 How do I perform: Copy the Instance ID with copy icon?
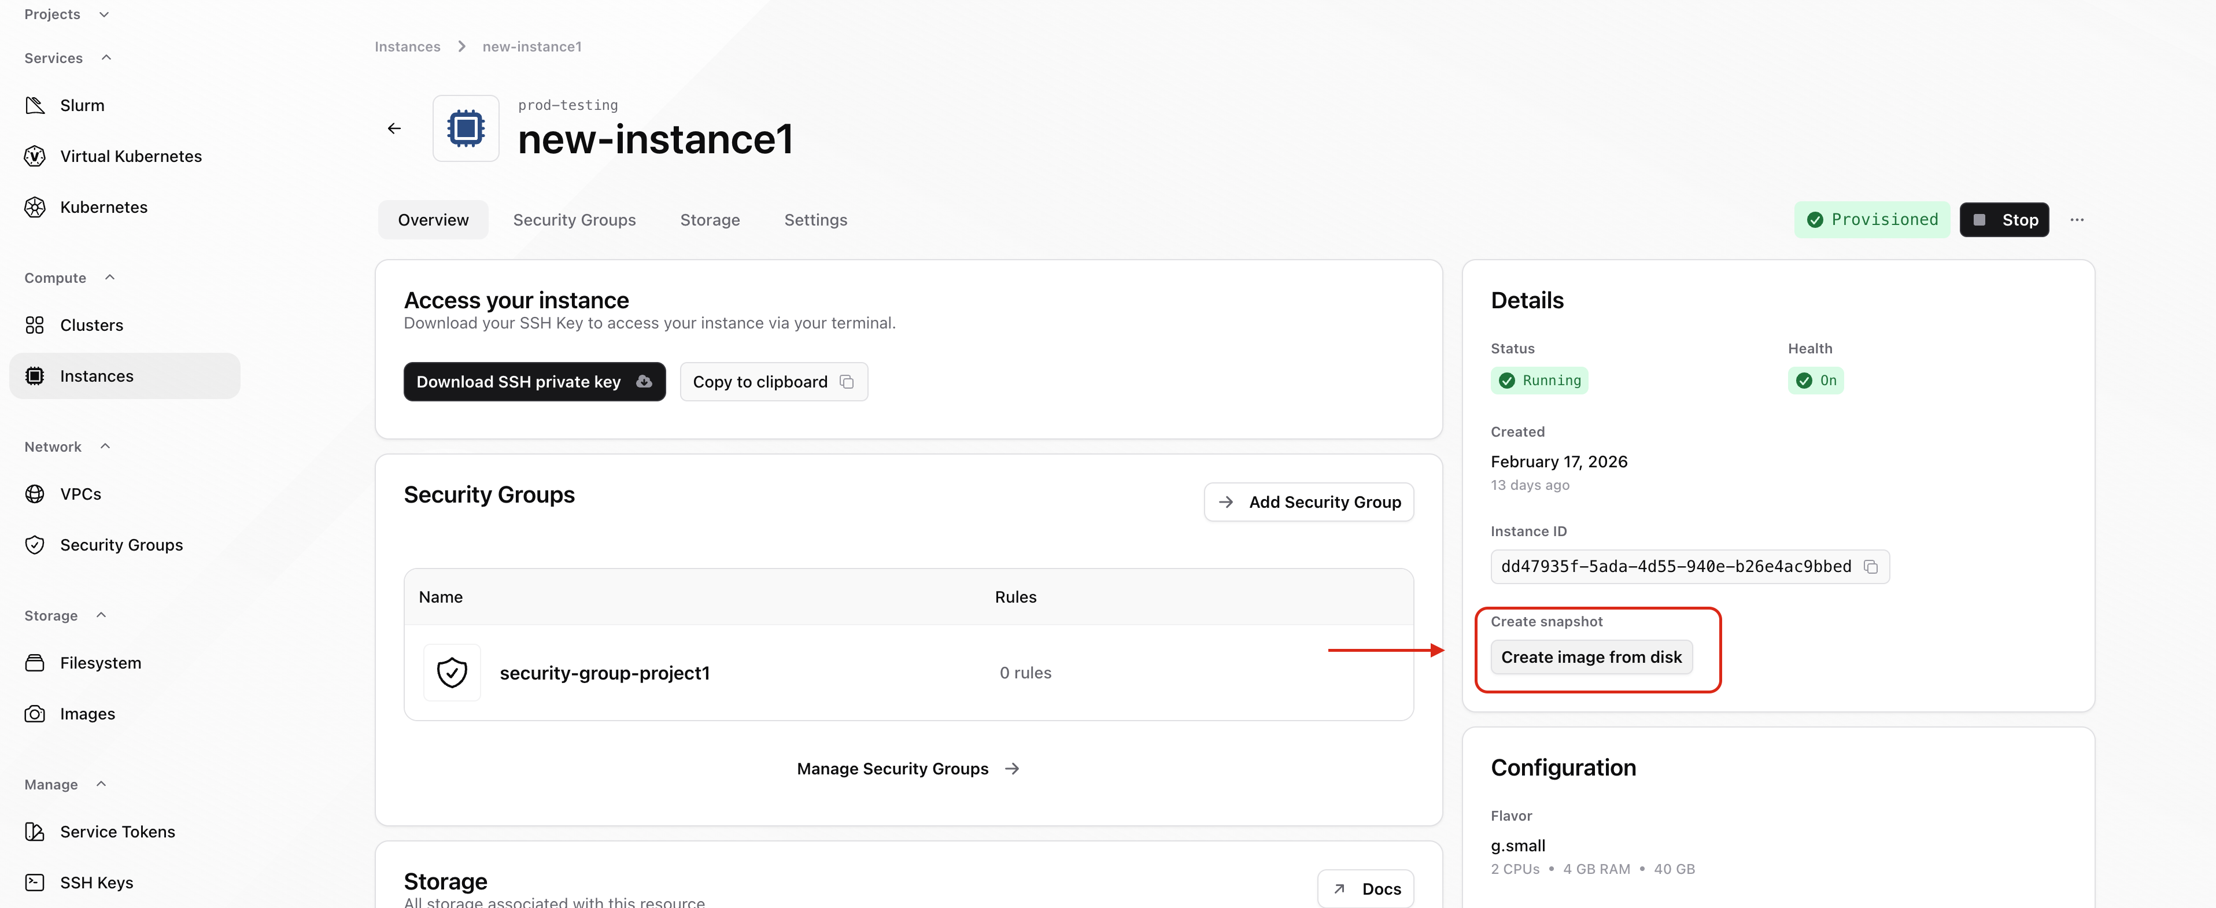point(1870,566)
